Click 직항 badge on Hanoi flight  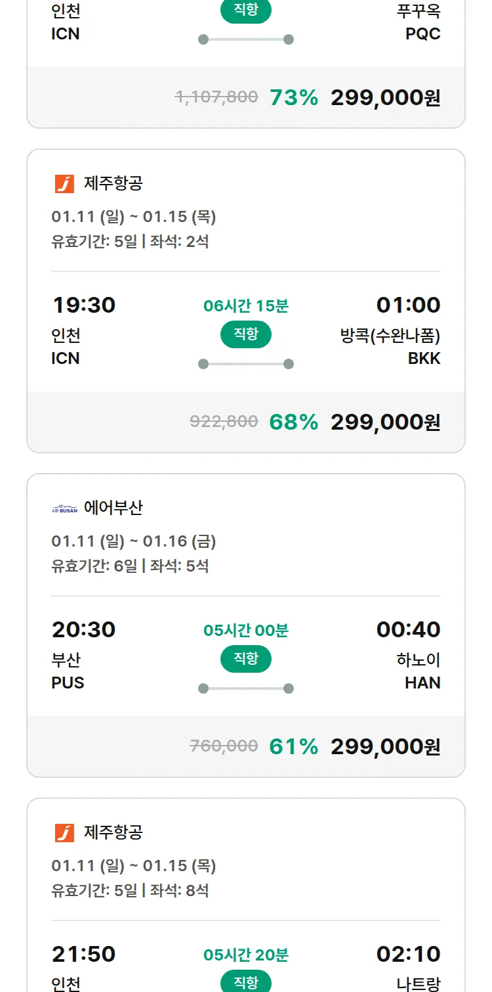(246, 659)
